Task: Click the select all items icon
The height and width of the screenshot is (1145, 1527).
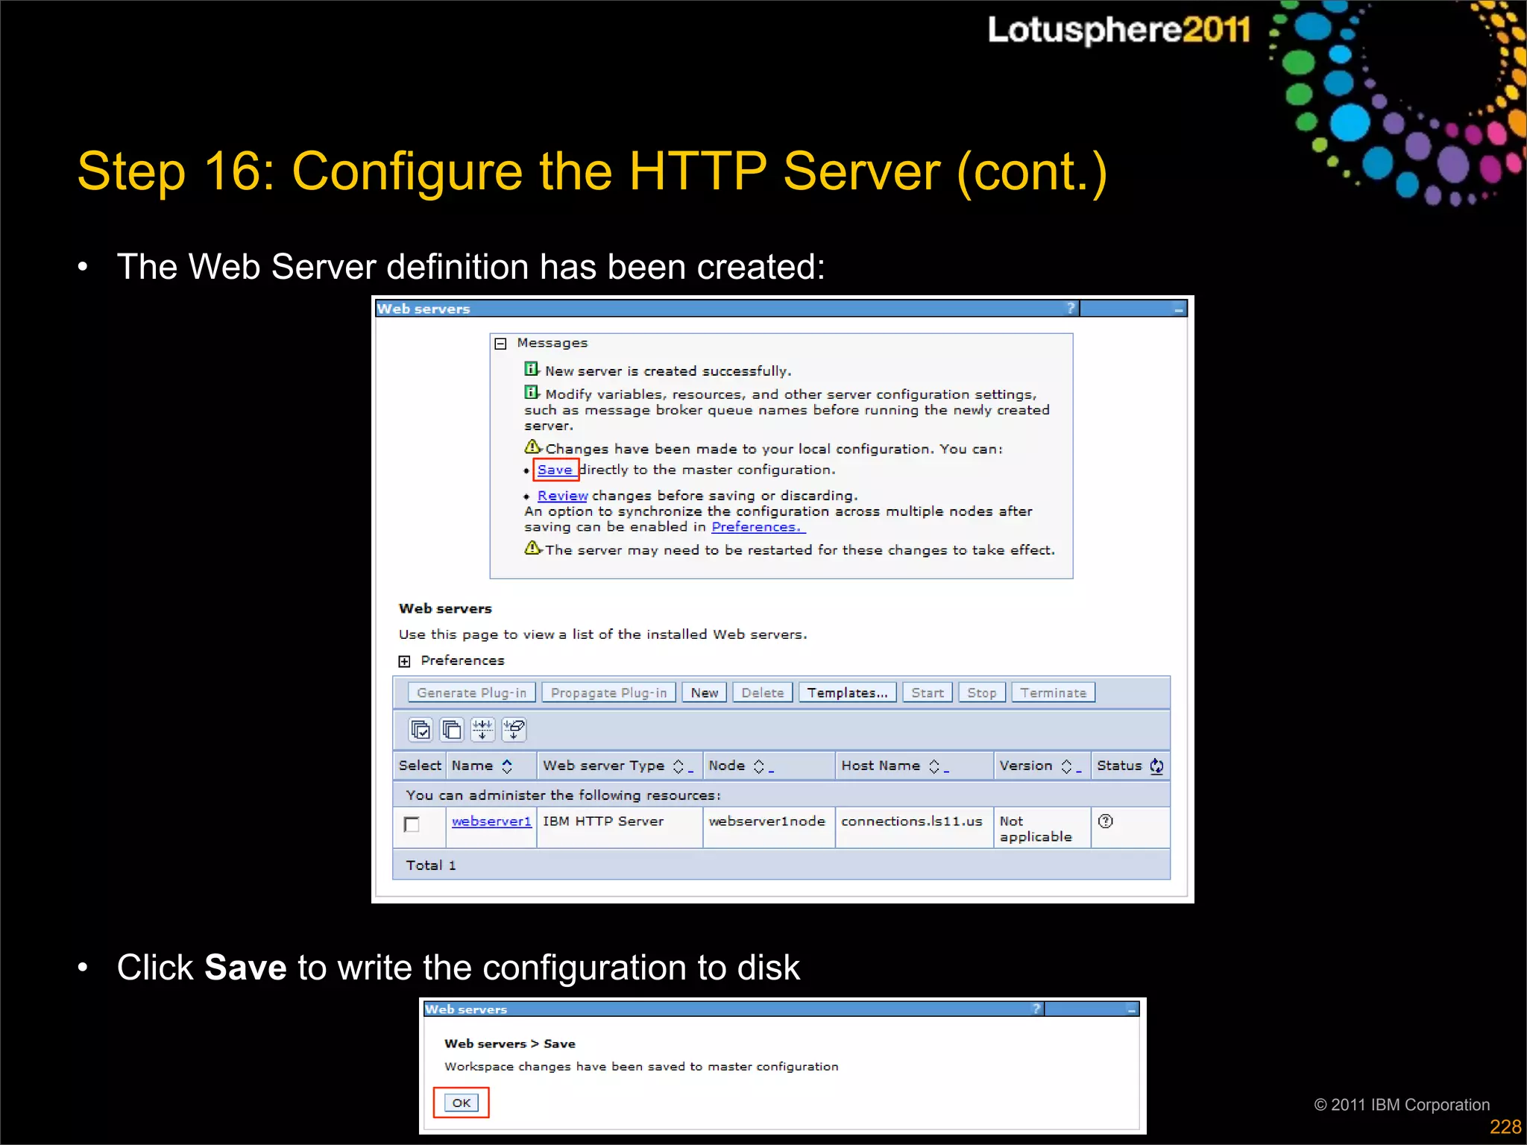Action: point(421,729)
